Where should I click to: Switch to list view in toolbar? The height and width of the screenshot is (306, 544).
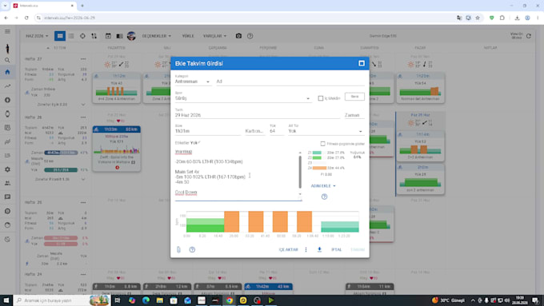(71, 36)
